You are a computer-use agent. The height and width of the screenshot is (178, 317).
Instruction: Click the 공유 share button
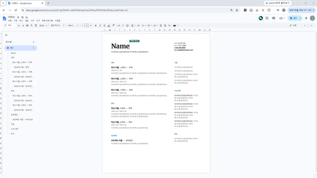293,18
